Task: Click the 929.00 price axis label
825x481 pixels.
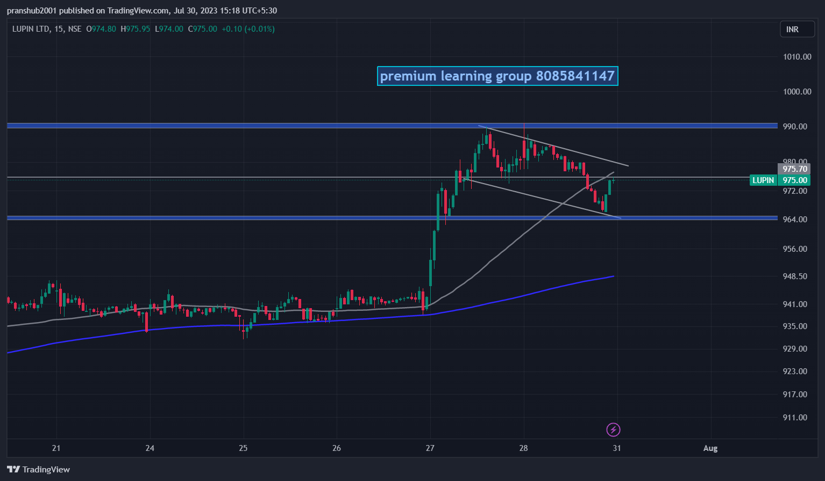Action: pyautogui.click(x=795, y=349)
